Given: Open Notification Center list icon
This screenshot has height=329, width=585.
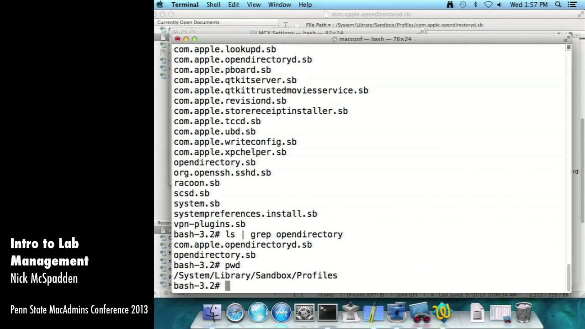Looking at the screenshot, I should coord(572,5).
